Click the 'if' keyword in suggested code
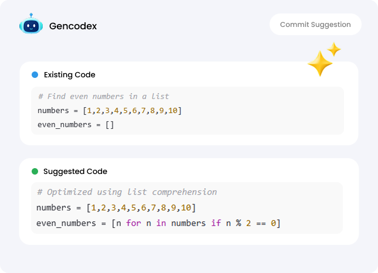The height and width of the screenshot is (273, 378). 216,223
